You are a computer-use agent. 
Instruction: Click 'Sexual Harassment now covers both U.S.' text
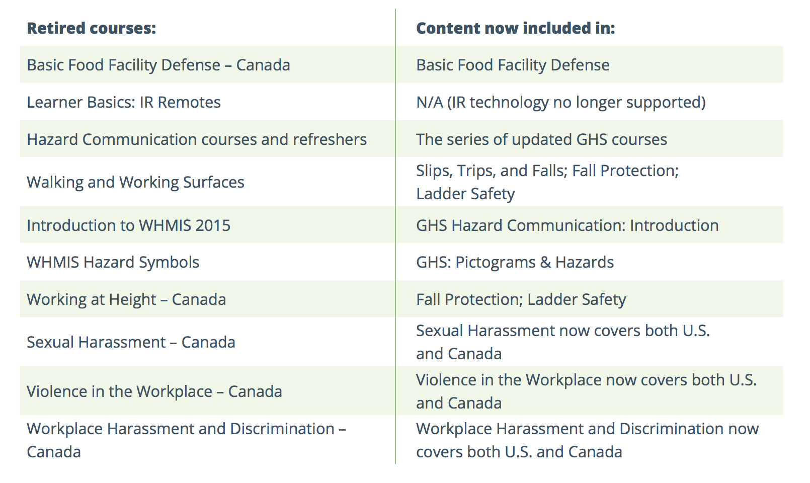pos(563,331)
